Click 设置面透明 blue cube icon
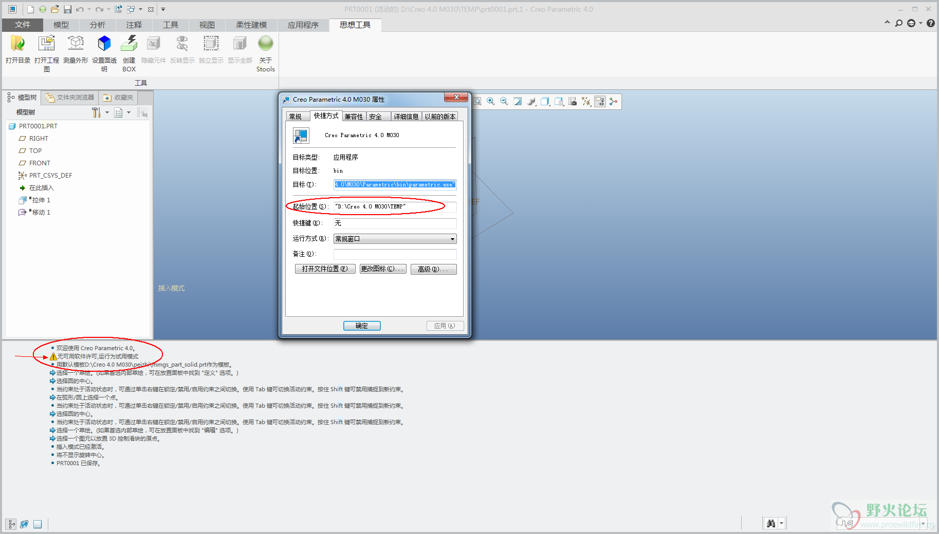This screenshot has width=939, height=534. (x=104, y=44)
